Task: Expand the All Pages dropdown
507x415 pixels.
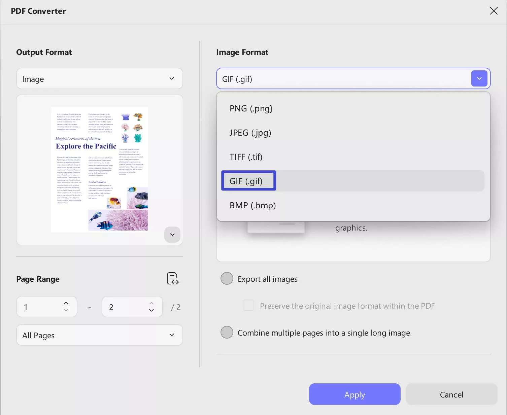Action: pos(100,335)
